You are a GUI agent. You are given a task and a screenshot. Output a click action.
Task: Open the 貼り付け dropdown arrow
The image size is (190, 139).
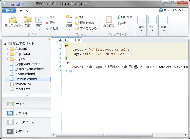[x=109, y=29]
